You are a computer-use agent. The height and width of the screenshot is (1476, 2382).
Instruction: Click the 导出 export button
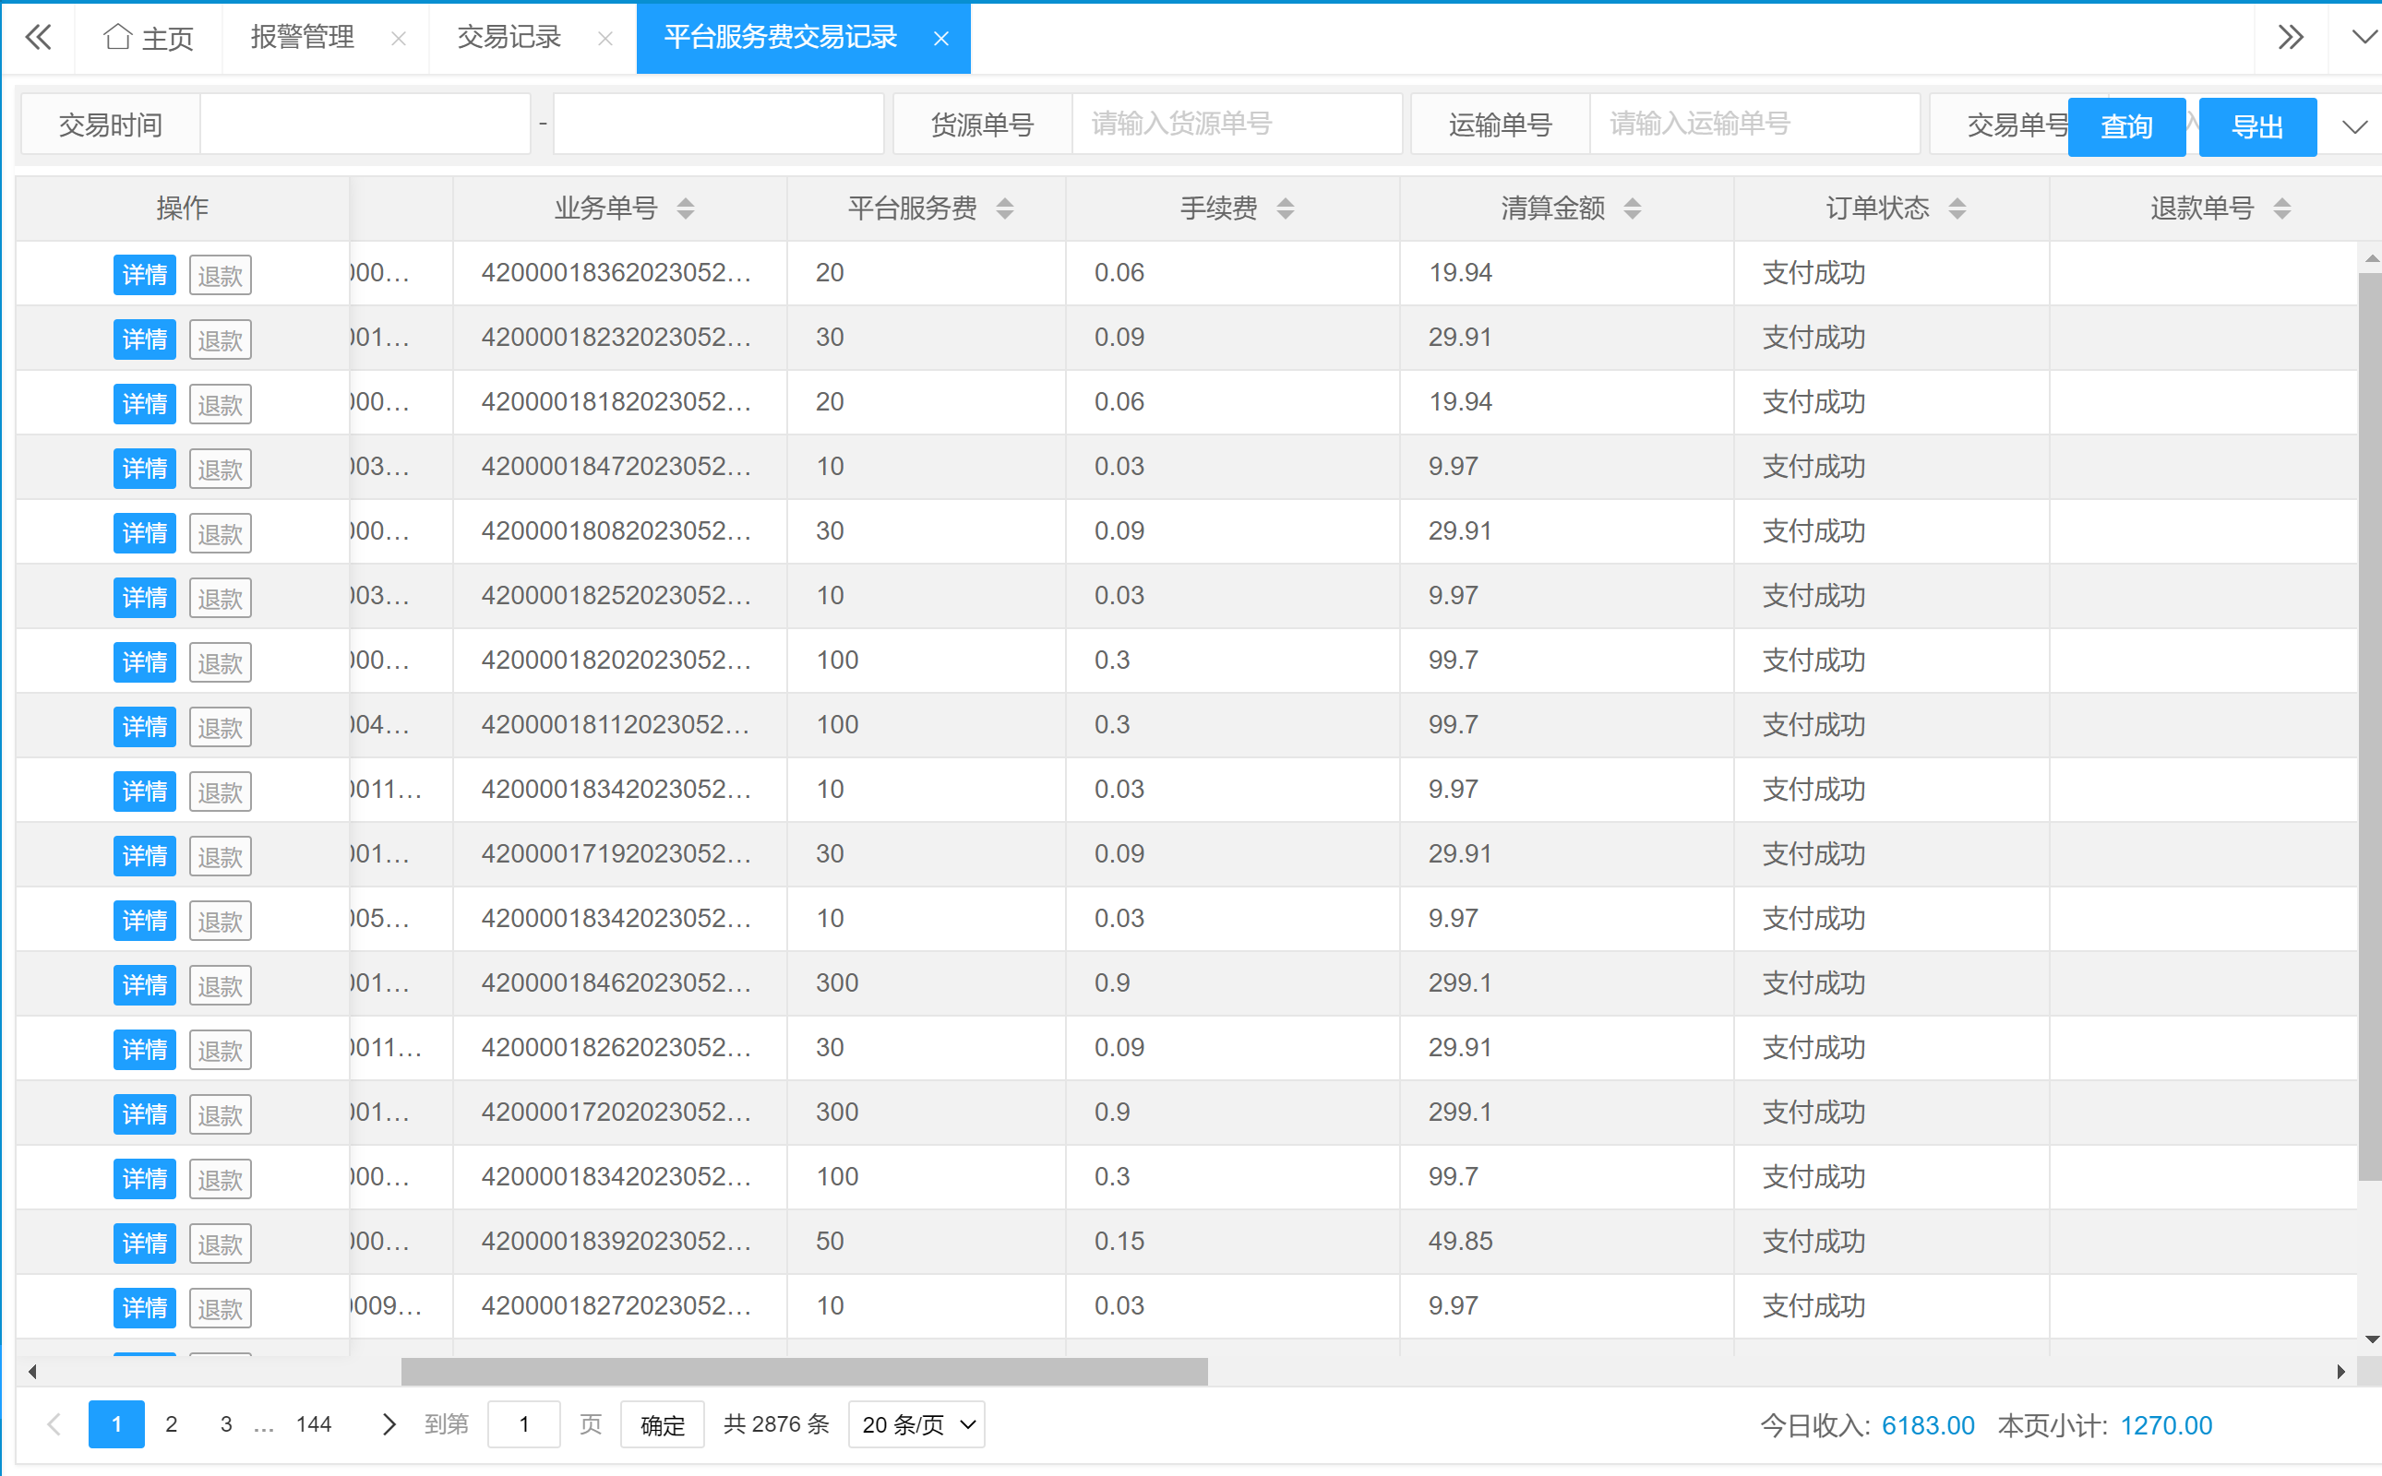click(x=2257, y=127)
